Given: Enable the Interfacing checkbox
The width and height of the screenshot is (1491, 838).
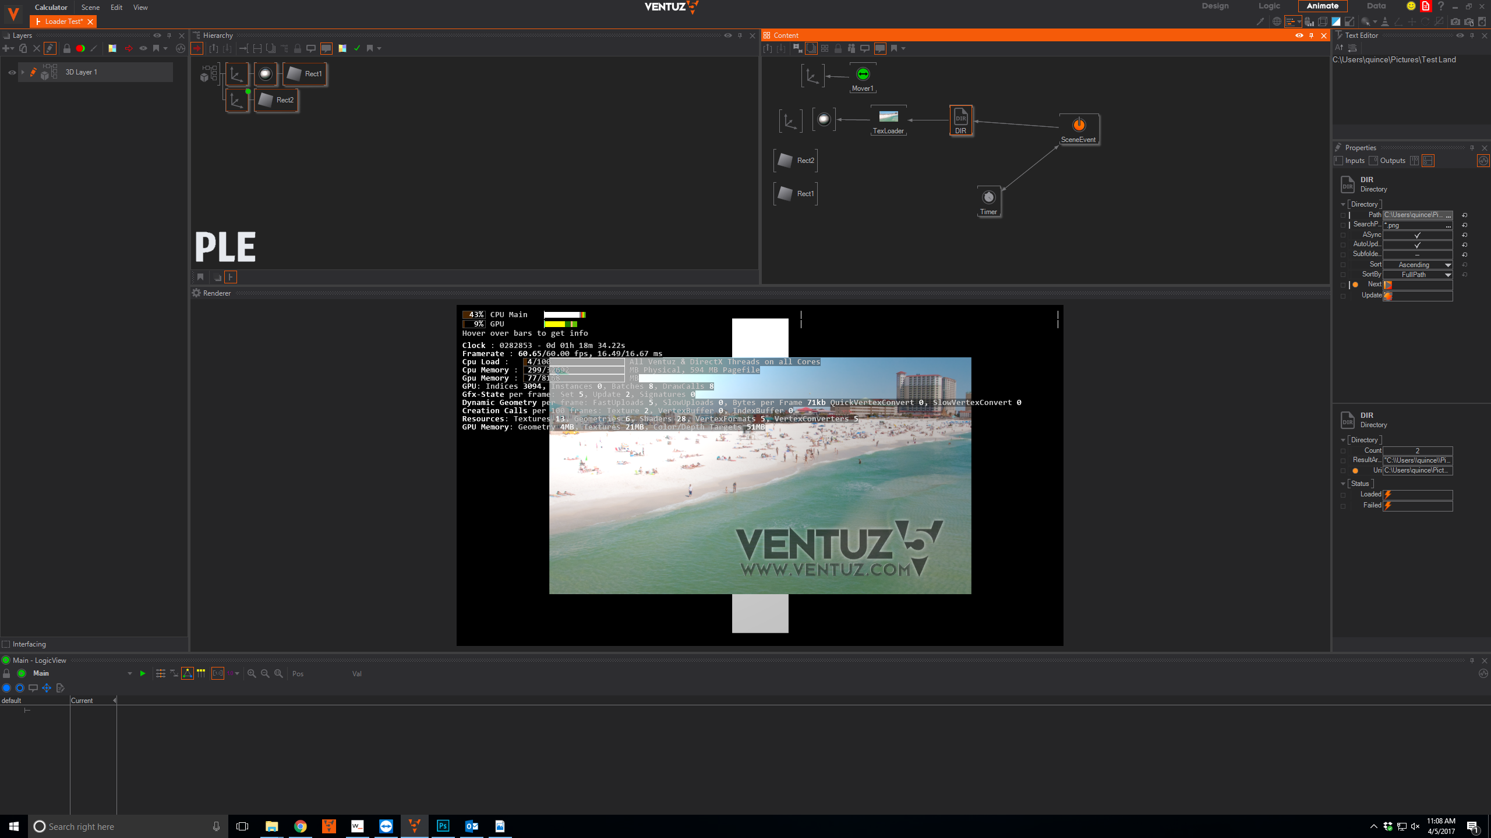Looking at the screenshot, I should tap(6, 644).
